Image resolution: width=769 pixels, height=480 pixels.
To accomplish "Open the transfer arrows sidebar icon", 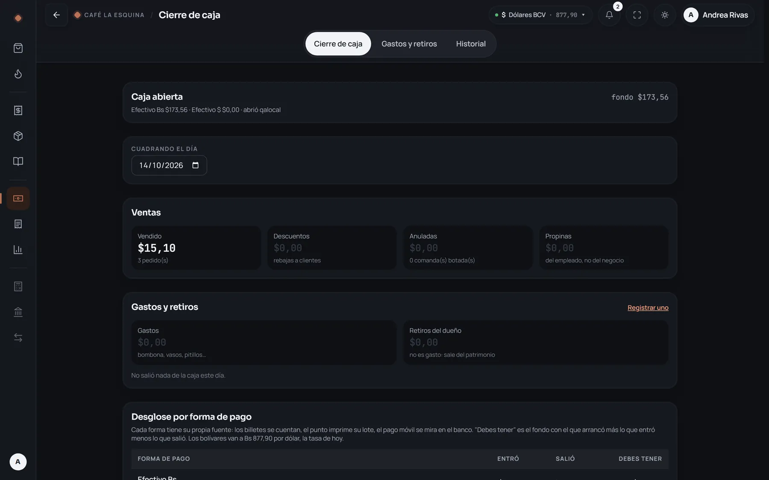I will [18, 337].
